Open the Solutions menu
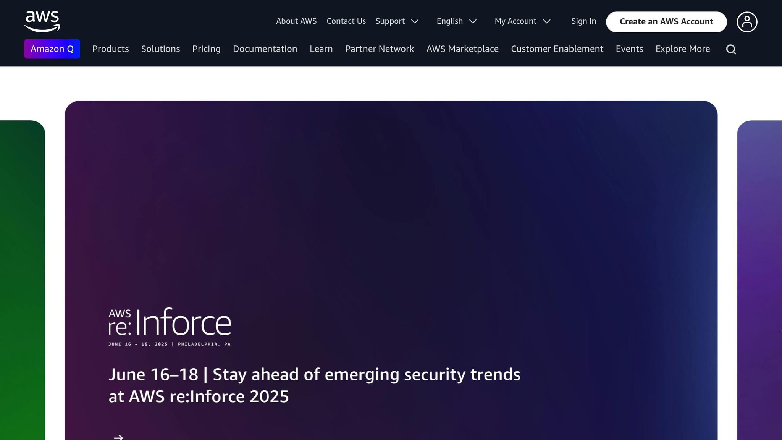This screenshot has height=440, width=782. [160, 49]
